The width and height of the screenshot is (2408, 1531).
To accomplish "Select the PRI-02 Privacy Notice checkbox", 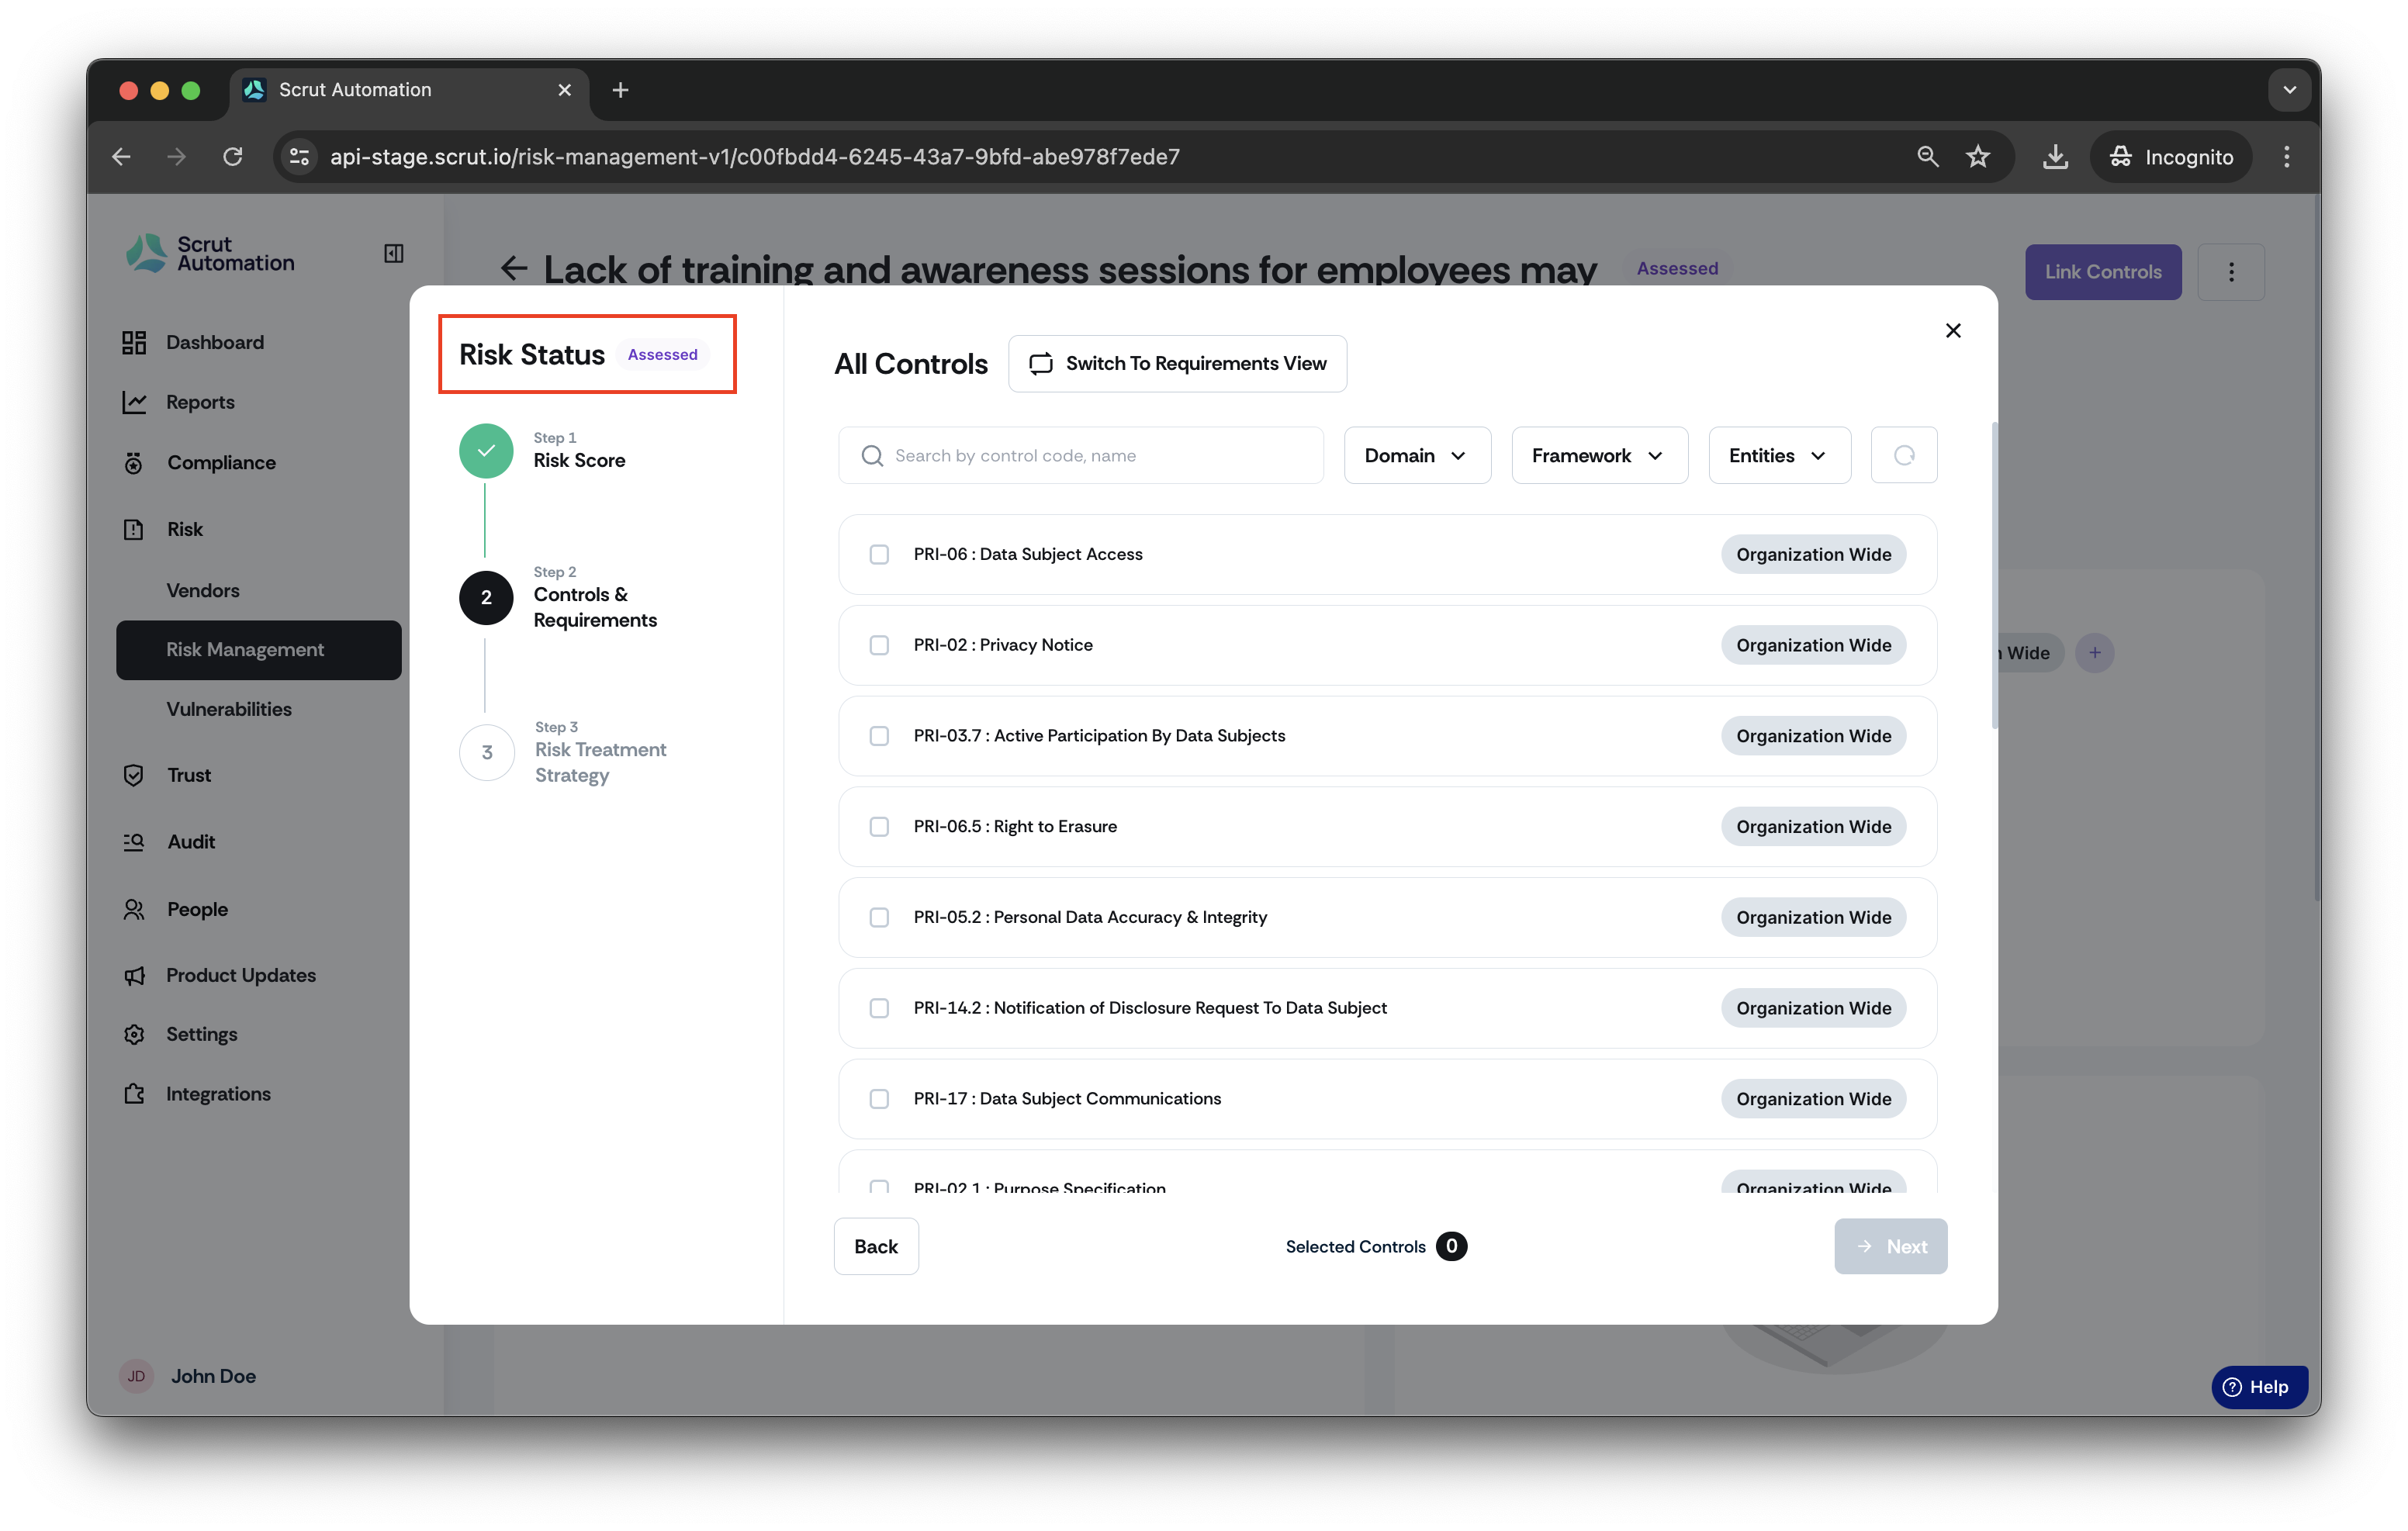I will (879, 646).
